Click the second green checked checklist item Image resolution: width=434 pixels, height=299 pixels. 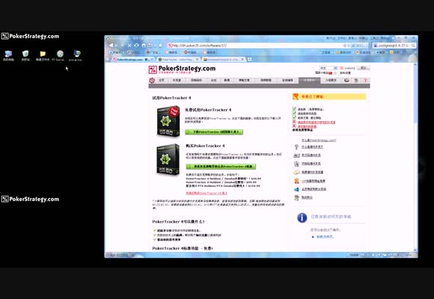(x=305, y=114)
